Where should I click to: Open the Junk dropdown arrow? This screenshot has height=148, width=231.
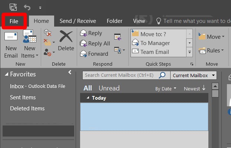54,52
